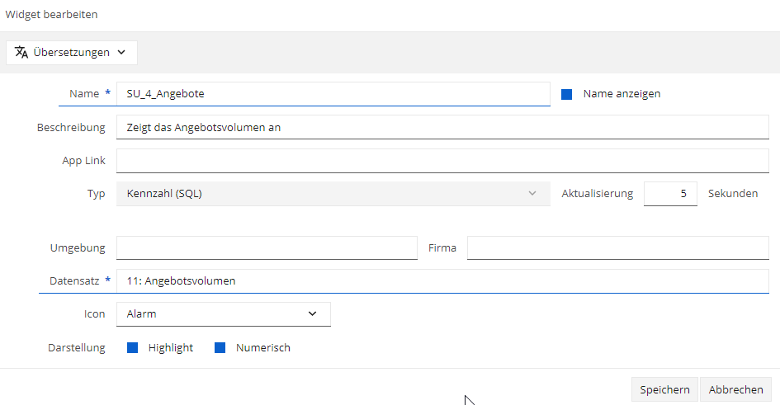Click the translation language icon
This screenshot has height=405, width=780.
tap(21, 52)
